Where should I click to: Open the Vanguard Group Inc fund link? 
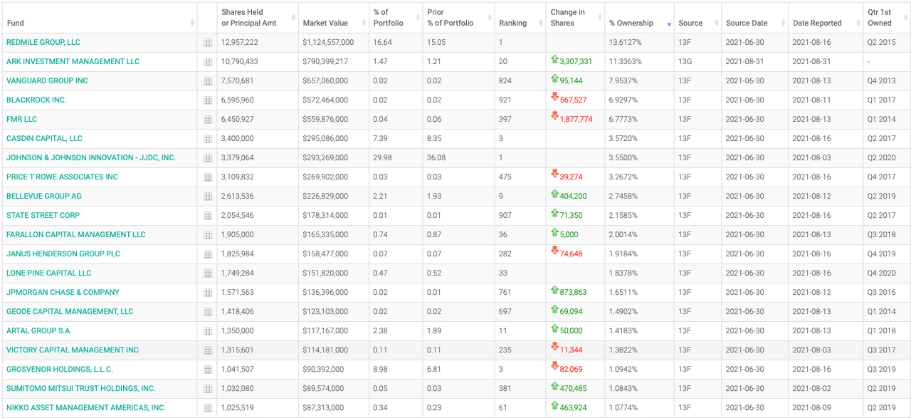(47, 81)
